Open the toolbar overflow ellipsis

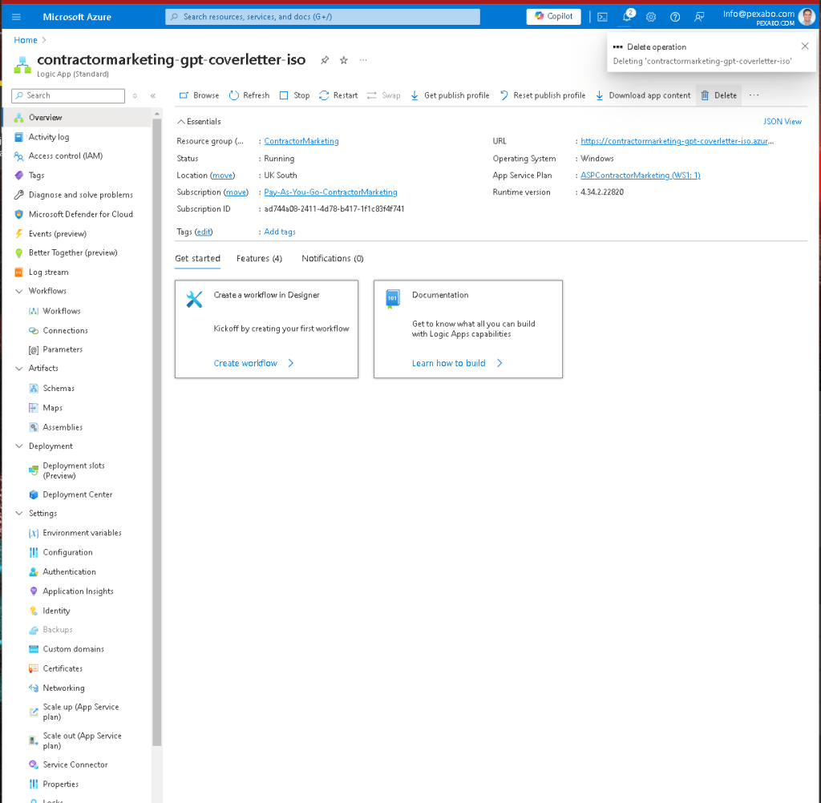click(754, 95)
